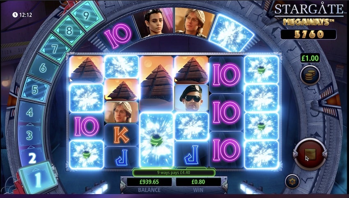
Task: Click the red spin stop button
Action: tap(310, 154)
